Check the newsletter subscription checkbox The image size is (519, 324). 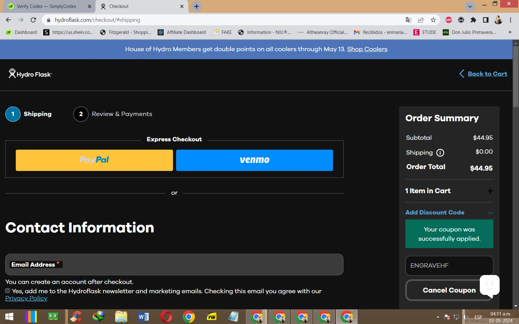tap(8, 291)
